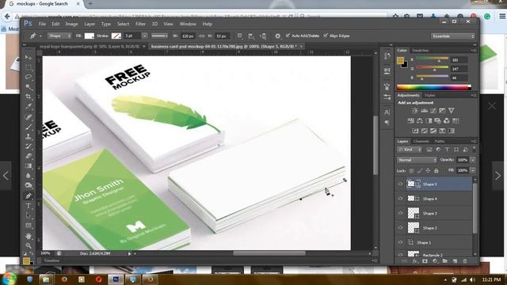Hide the Shape 2 layer
507x285 pixels.
(400, 228)
